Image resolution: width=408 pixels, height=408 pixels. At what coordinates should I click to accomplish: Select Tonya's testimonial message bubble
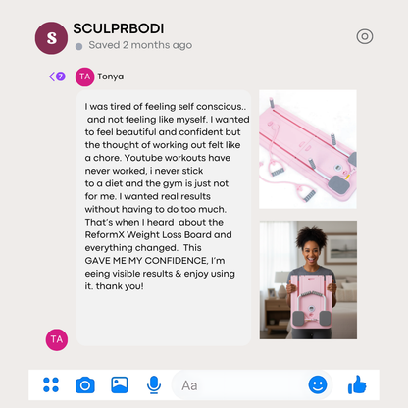click(x=164, y=218)
